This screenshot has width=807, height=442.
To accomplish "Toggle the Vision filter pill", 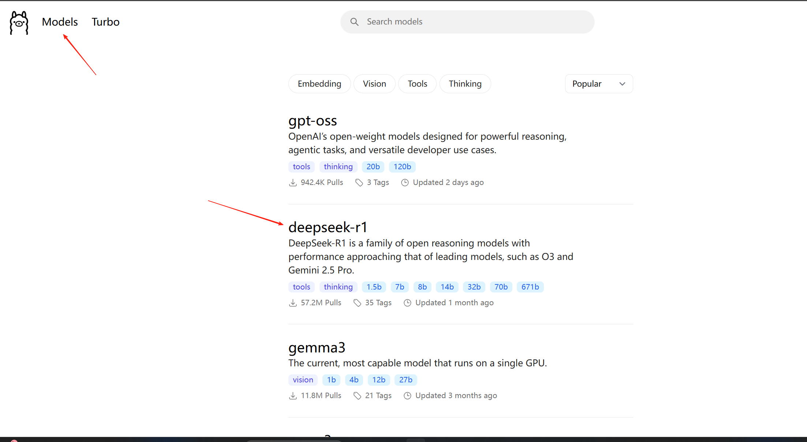I will coord(374,84).
